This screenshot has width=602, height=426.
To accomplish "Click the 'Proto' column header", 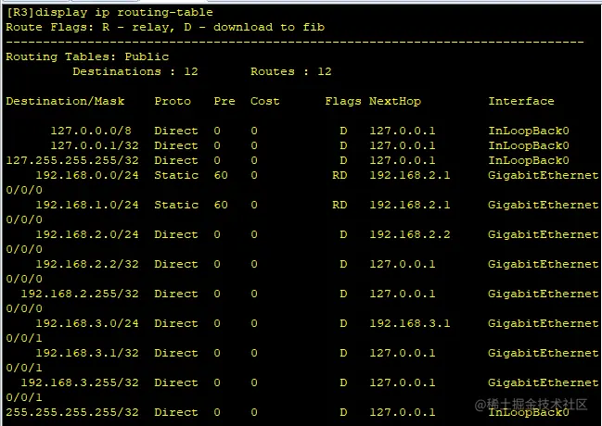I will tap(173, 101).
